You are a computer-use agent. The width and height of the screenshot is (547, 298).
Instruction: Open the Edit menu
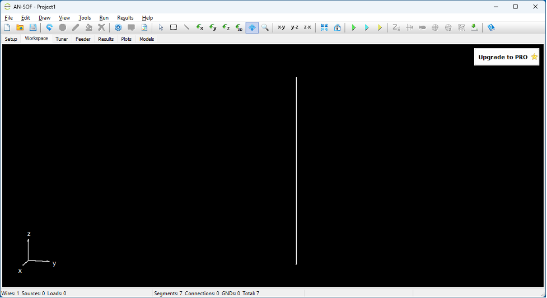pos(25,18)
